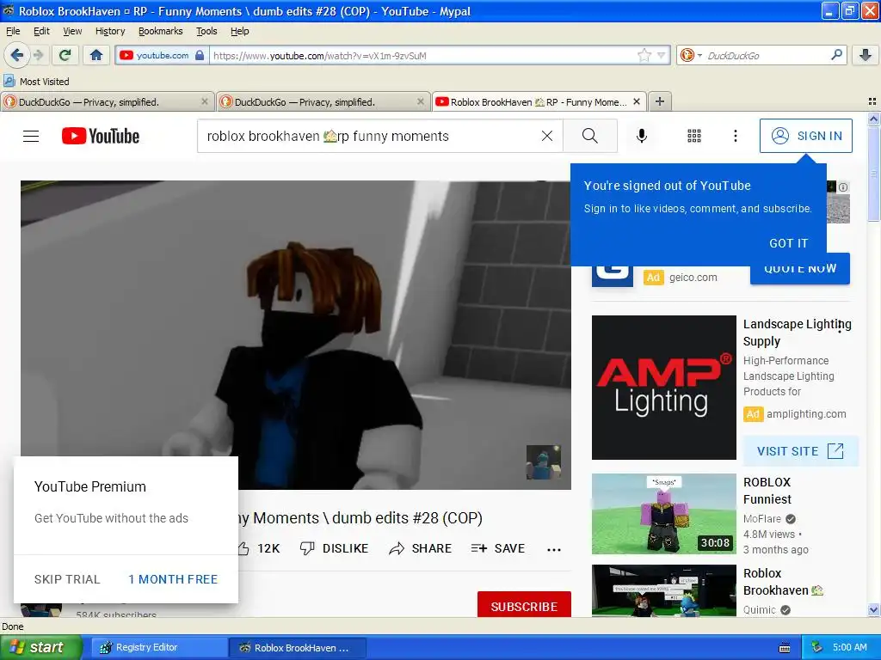Click the SAVE to playlist button
The image size is (881, 660).
[x=498, y=548]
